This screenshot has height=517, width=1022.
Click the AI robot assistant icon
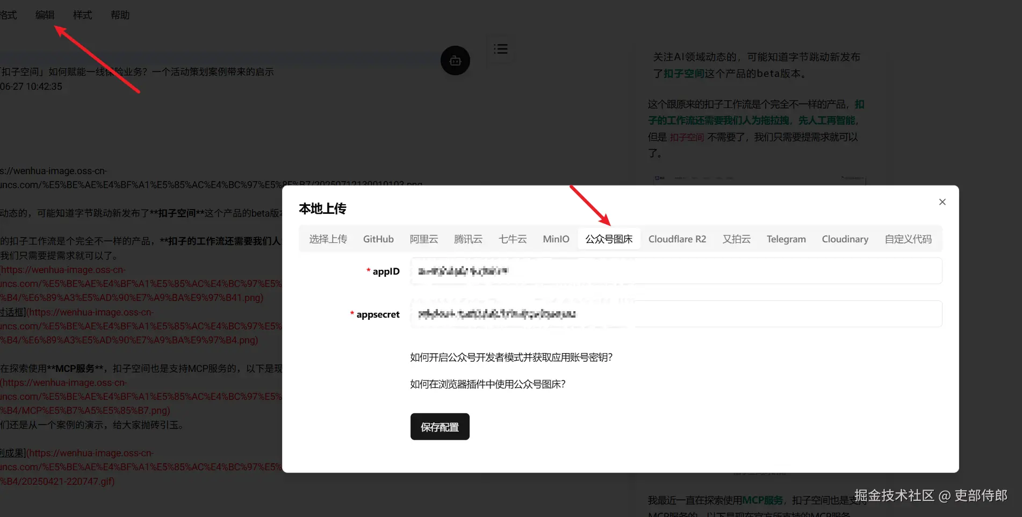(x=455, y=60)
